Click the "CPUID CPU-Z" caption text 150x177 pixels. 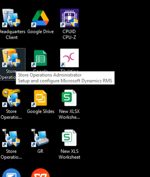pos(69,35)
